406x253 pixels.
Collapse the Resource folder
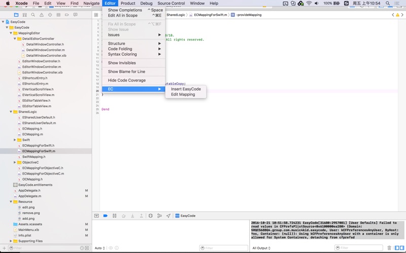(x=11, y=201)
